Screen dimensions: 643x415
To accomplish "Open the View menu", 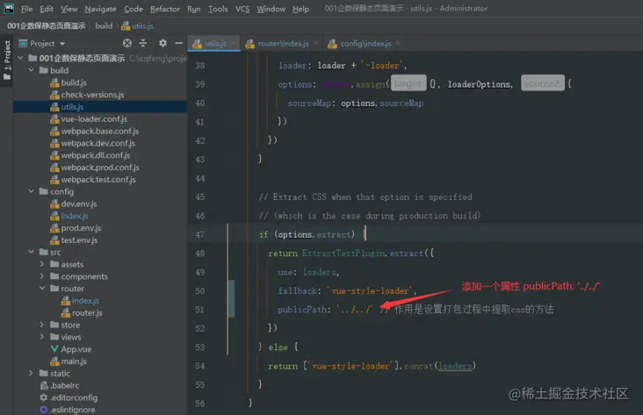I will point(69,9).
